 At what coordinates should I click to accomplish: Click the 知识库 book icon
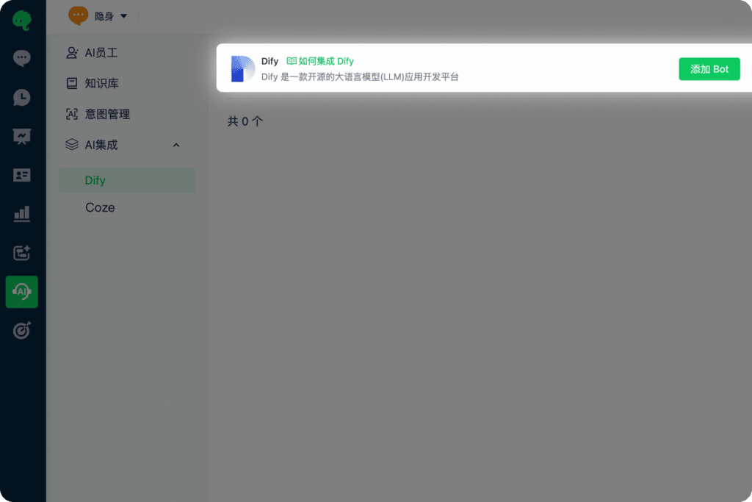tap(72, 84)
